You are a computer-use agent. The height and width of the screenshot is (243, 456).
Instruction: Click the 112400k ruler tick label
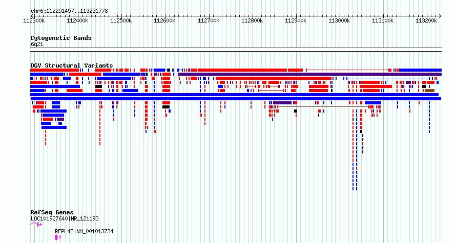[77, 20]
